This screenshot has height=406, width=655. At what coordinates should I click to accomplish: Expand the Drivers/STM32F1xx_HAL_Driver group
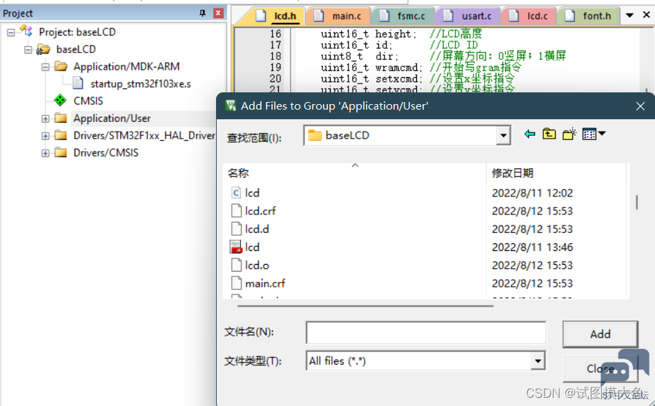tap(45, 136)
